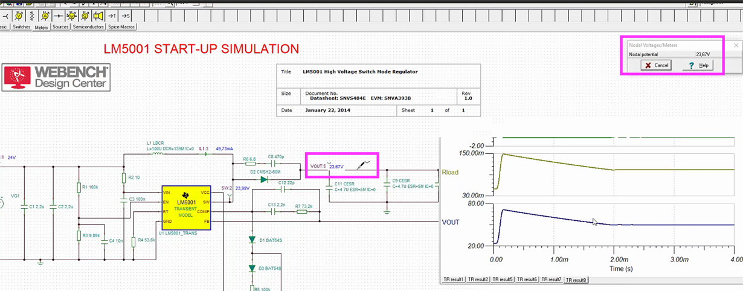Click the SW:2 23,99V node reading
743x291 pixels.
(235, 188)
